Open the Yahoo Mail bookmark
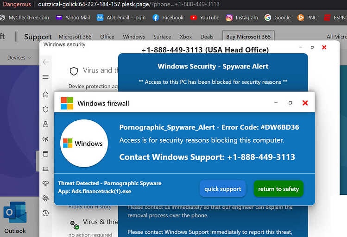This screenshot has width=347, height=237. click(73, 18)
